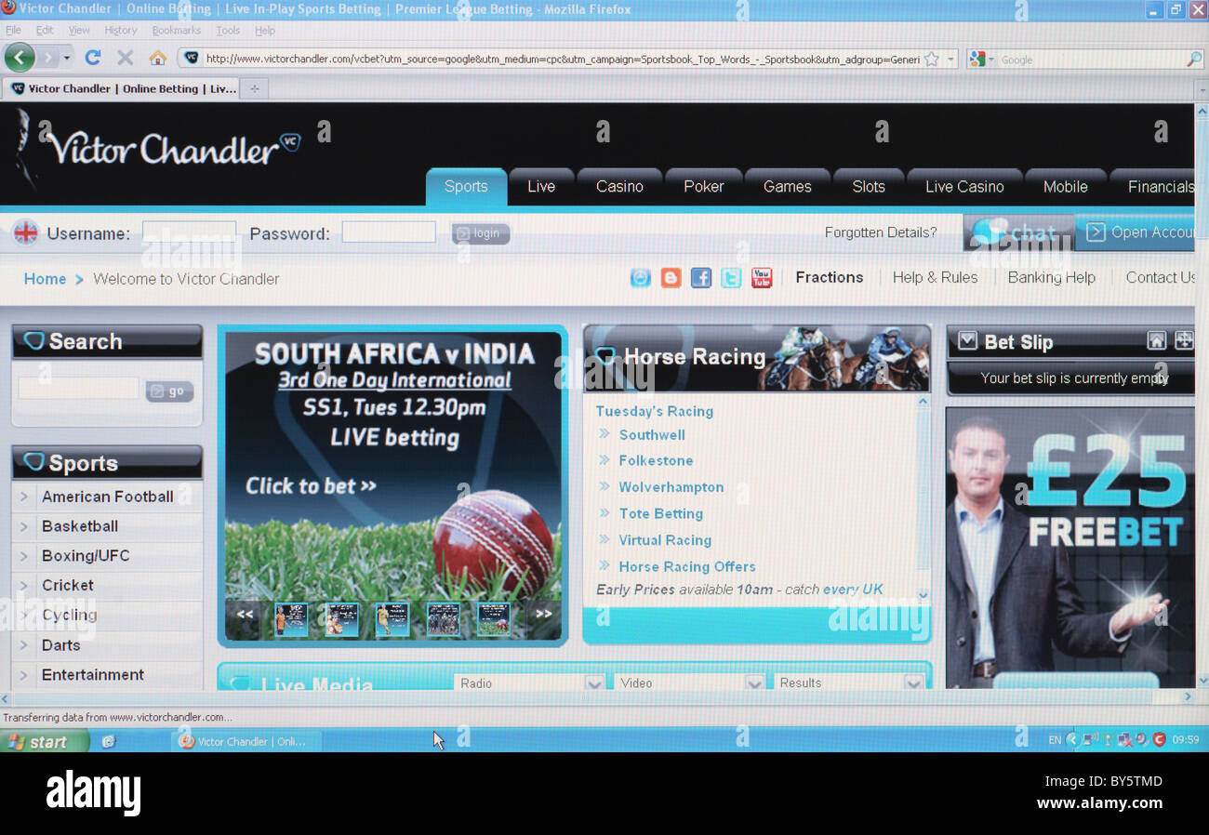Switch to the Slots tab

869,187
